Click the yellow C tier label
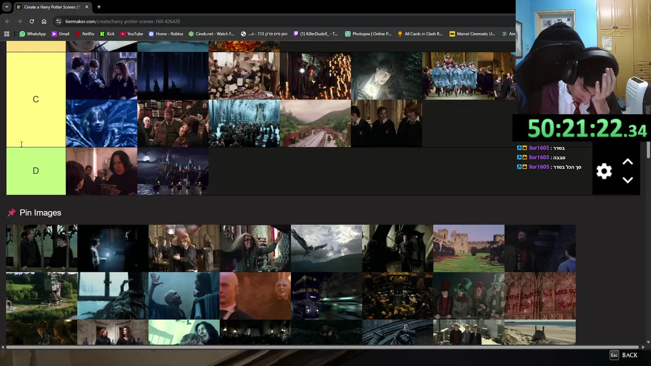 [36, 99]
